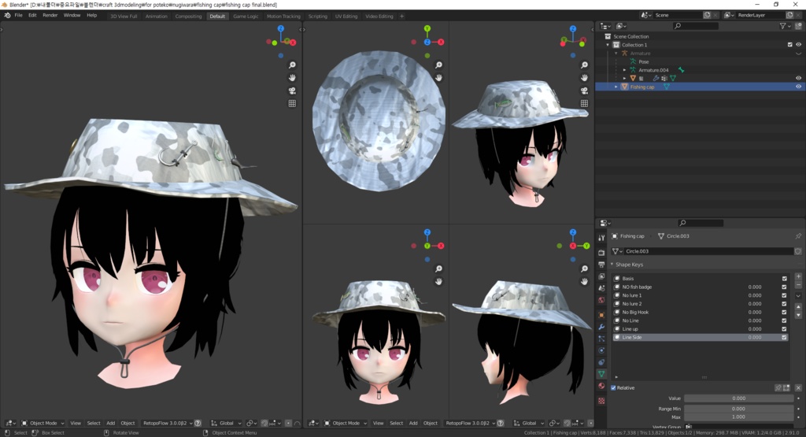Click Select in right viewport header
This screenshot has height=437, width=806.
click(x=397, y=423)
